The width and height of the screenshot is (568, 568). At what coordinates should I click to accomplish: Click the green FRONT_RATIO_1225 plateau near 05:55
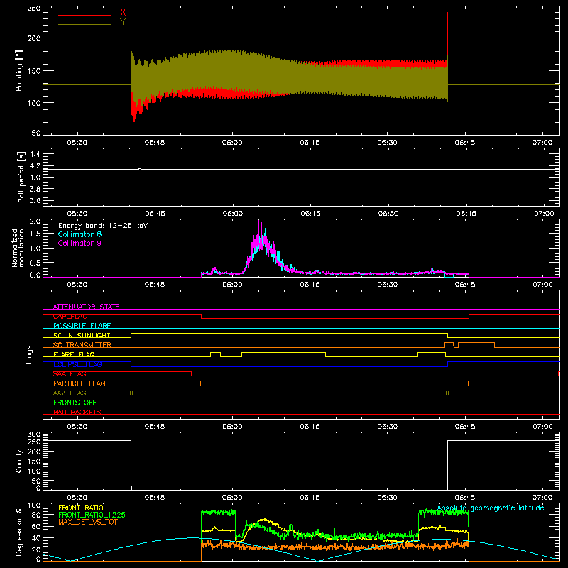pos(218,513)
